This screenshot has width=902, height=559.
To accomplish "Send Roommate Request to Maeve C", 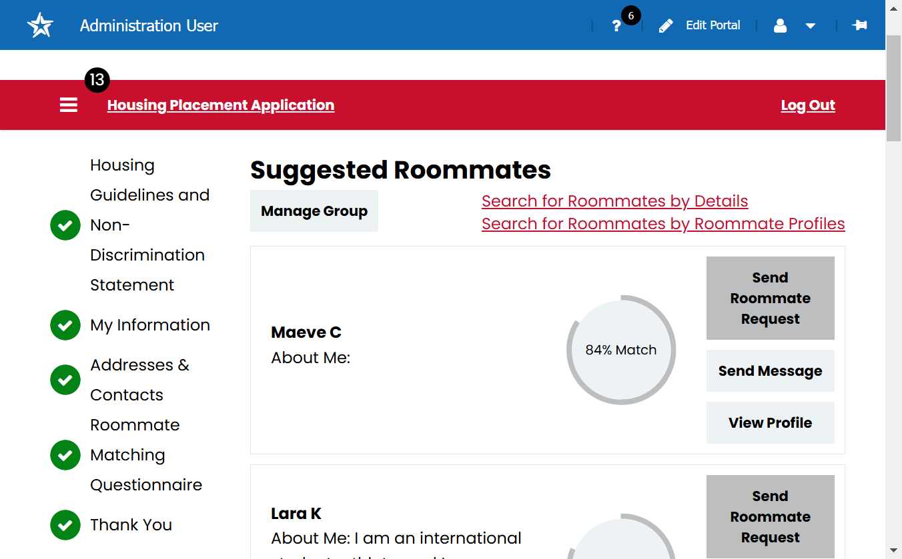I will (771, 298).
